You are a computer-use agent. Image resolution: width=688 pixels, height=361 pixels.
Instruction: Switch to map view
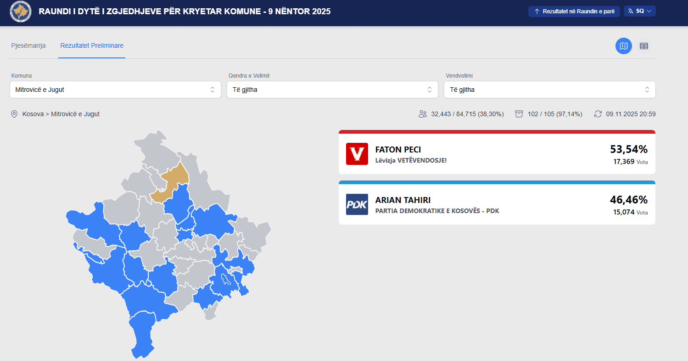[x=623, y=46]
